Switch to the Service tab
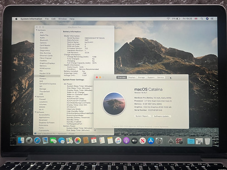The image size is (227, 170). [160, 78]
